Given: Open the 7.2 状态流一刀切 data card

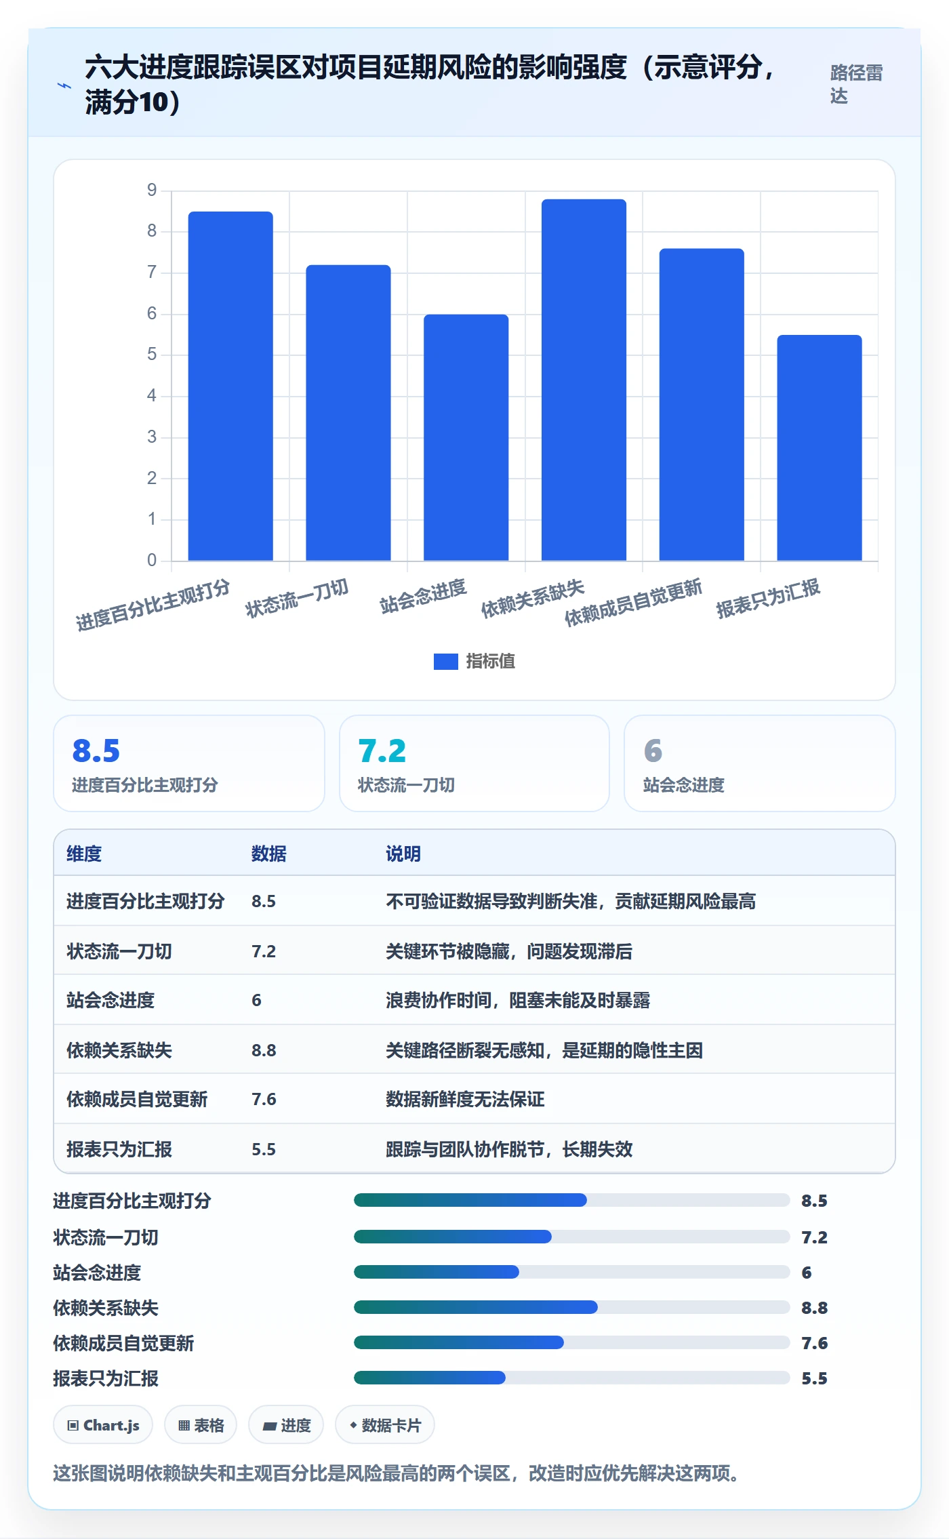Looking at the screenshot, I should 474,763.
